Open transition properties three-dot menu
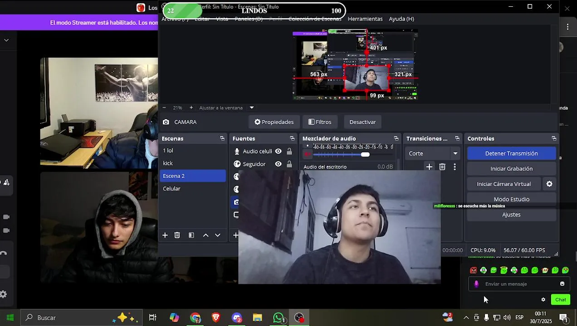 (455, 167)
